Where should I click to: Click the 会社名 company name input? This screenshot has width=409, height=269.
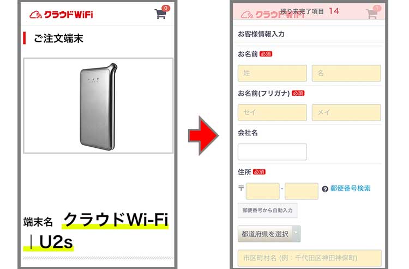272,152
